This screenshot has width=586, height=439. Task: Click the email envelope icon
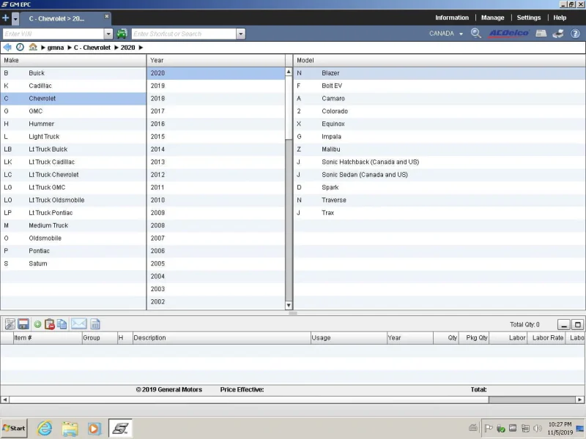point(78,323)
